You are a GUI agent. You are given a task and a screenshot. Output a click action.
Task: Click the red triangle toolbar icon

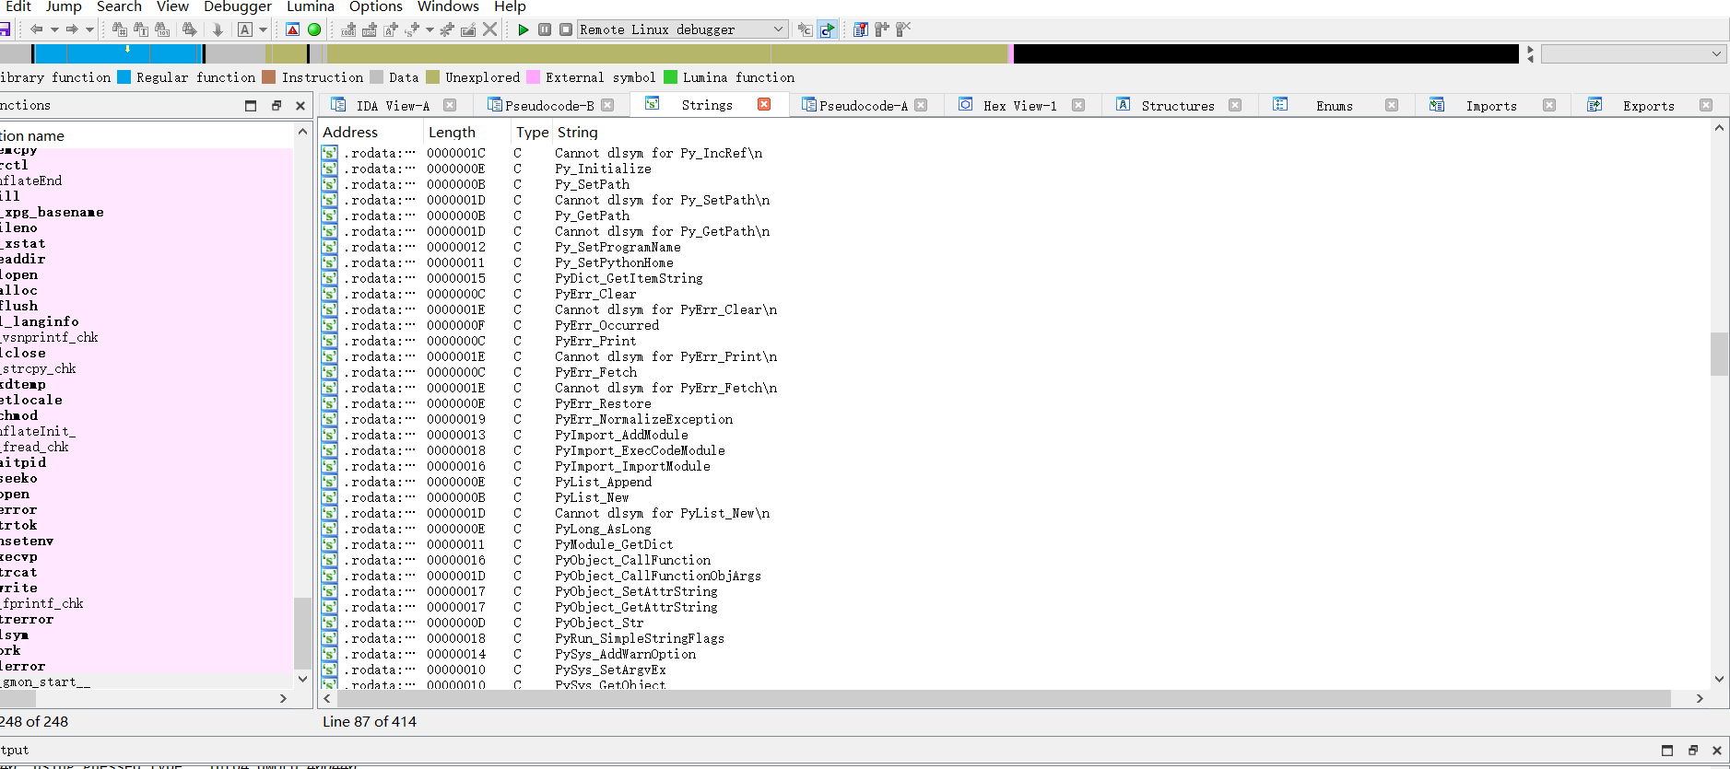pos(293,29)
